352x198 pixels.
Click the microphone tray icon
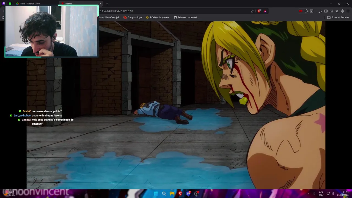click(x=314, y=194)
